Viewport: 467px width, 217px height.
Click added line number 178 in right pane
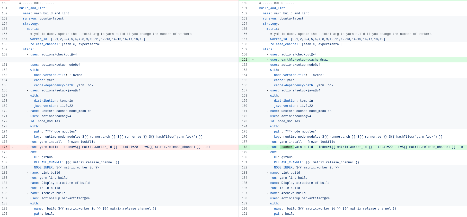point(244,147)
